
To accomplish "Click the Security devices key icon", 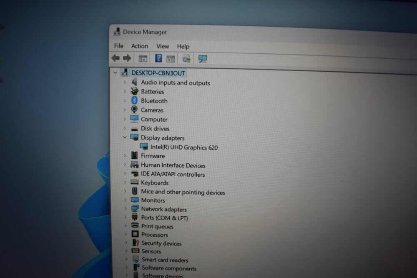I will pos(136,243).
